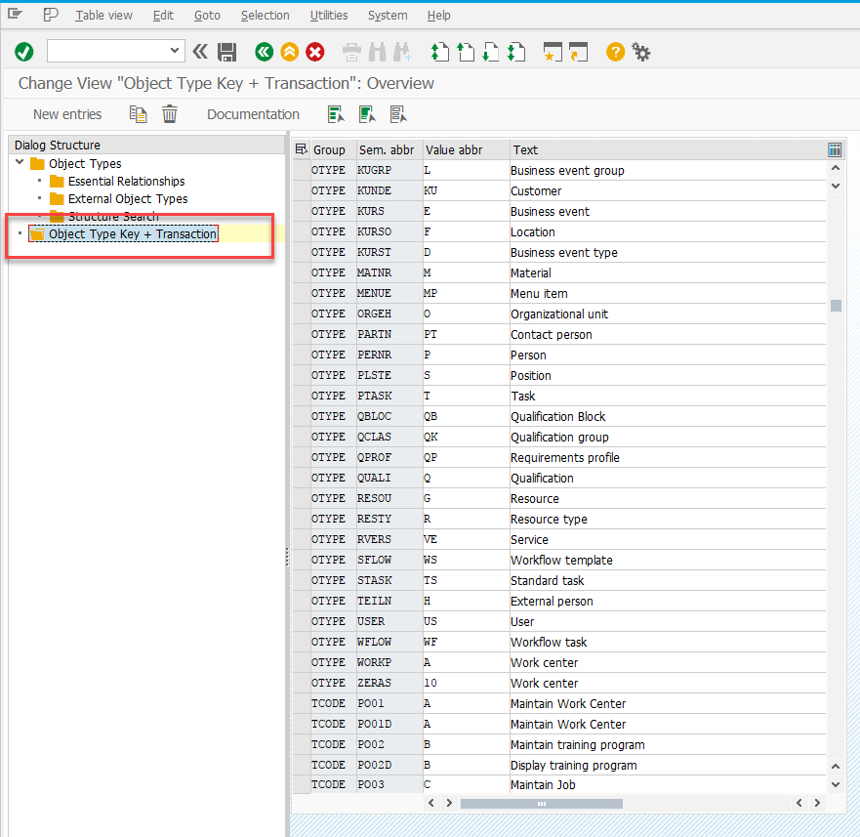This screenshot has width=860, height=837.
Task: Click the Print icon in toolbar
Action: point(351,52)
